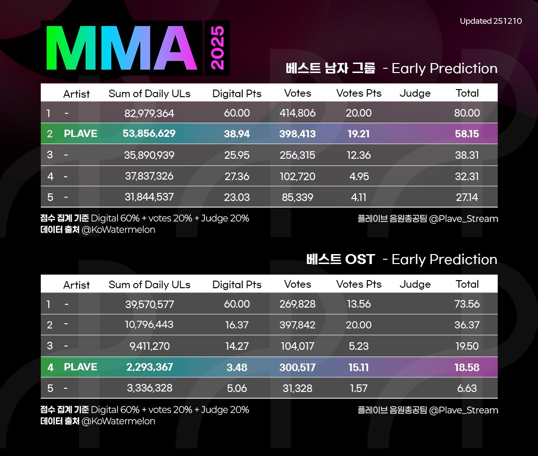
Task: Click the 31,844,537 cell
Action: pyautogui.click(x=149, y=197)
